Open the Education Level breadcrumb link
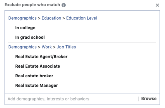 (82, 18)
